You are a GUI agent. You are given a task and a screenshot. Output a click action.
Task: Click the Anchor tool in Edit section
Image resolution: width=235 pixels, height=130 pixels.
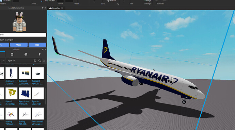click(x=112, y=1)
